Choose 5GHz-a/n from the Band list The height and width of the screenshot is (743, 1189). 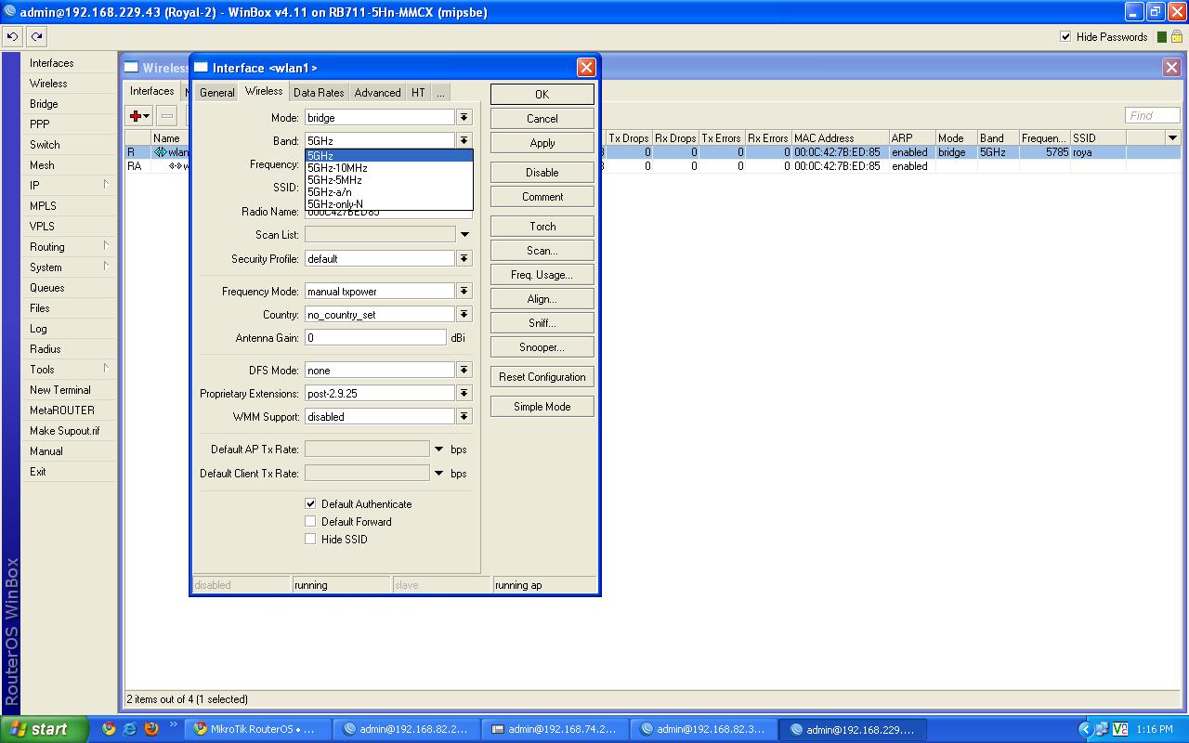coord(389,192)
